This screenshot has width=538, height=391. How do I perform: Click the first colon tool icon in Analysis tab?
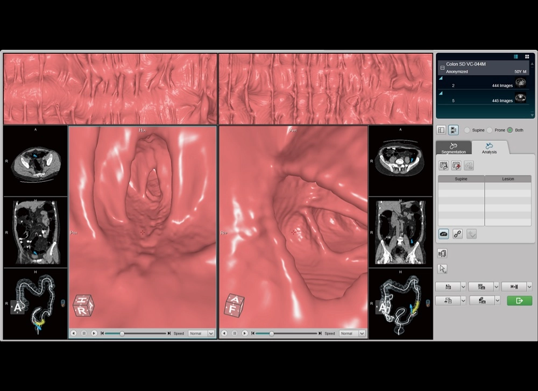pyautogui.click(x=444, y=166)
